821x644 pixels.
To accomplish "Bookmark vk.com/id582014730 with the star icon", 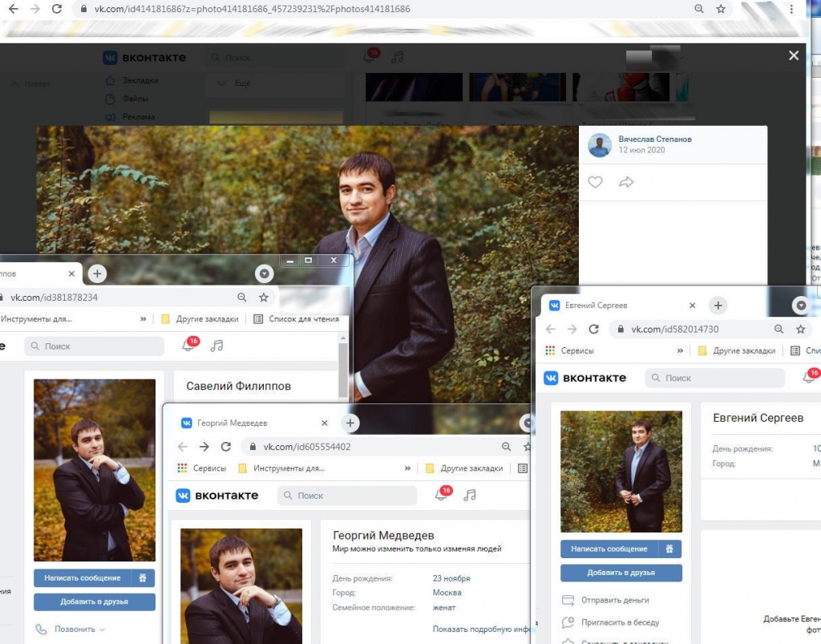I will pyautogui.click(x=800, y=329).
